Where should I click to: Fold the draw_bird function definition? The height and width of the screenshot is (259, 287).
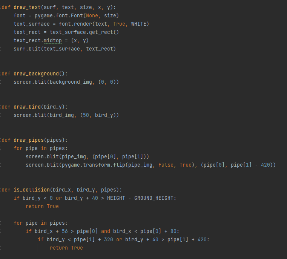pos(1,107)
